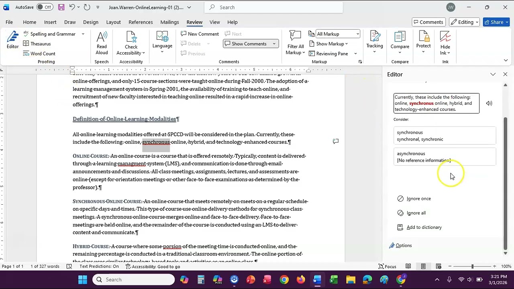This screenshot has width=514, height=289.
Task: Enable Focus mode
Action: tap(387, 267)
